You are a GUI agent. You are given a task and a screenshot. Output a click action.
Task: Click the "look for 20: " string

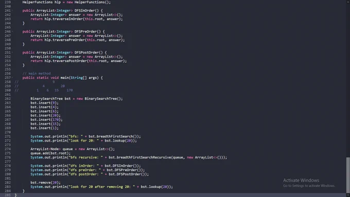[x=84, y=140]
